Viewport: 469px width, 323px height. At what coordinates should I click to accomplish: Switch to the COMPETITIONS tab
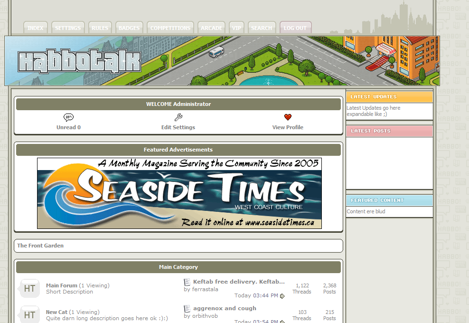tap(170, 28)
